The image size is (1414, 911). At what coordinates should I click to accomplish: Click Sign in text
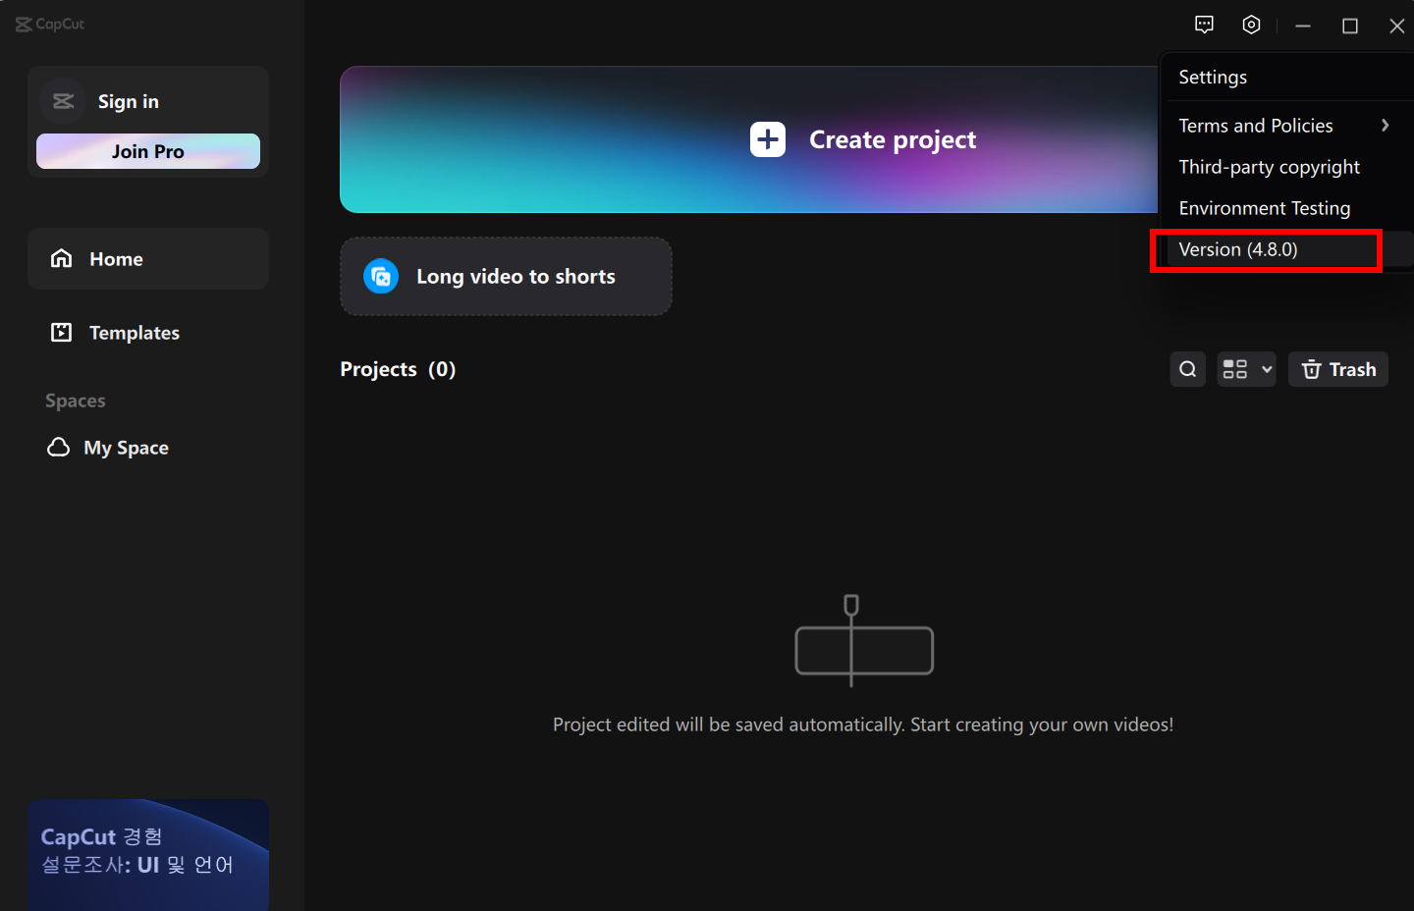pos(129,101)
